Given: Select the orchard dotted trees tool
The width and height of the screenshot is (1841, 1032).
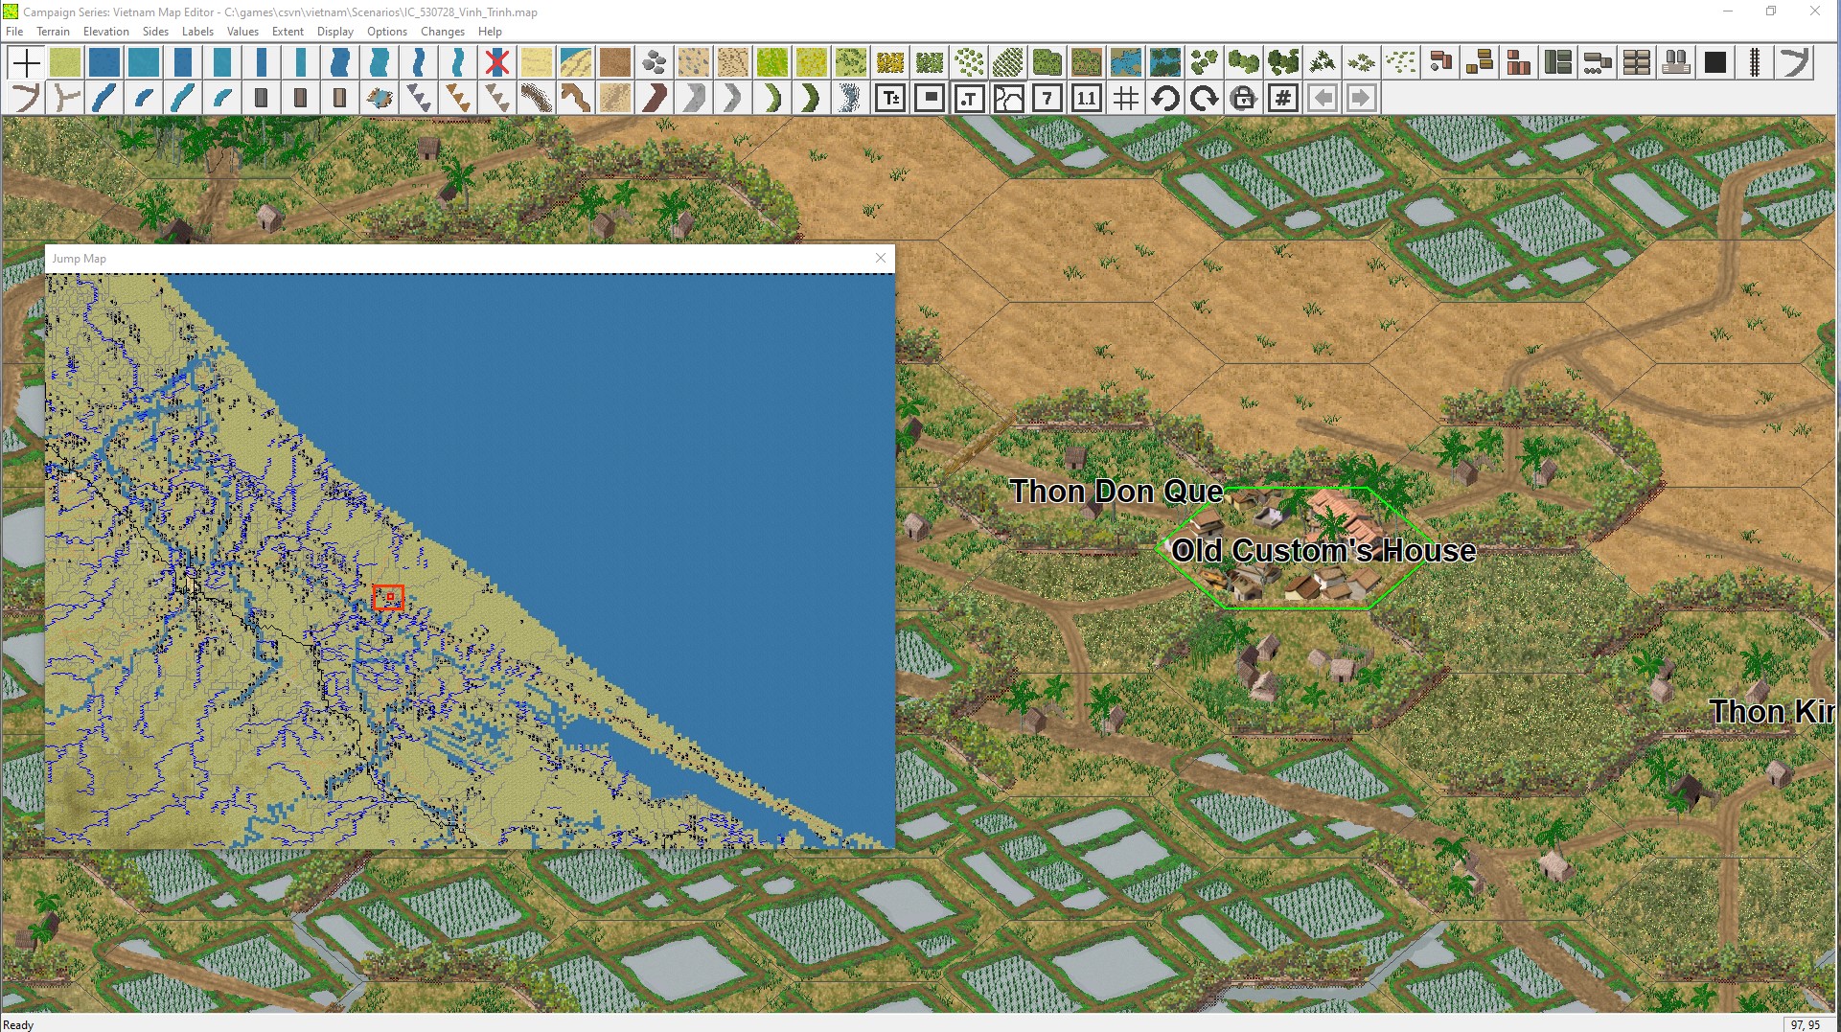Looking at the screenshot, I should coord(968,62).
